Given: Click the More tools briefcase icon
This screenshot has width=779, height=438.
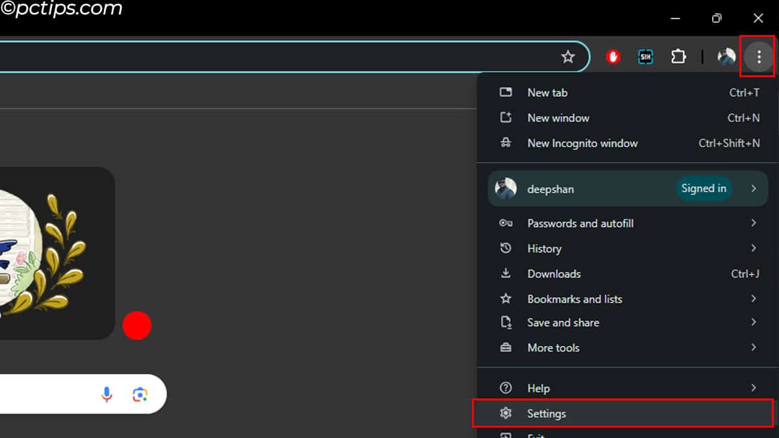Looking at the screenshot, I should pyautogui.click(x=506, y=348).
